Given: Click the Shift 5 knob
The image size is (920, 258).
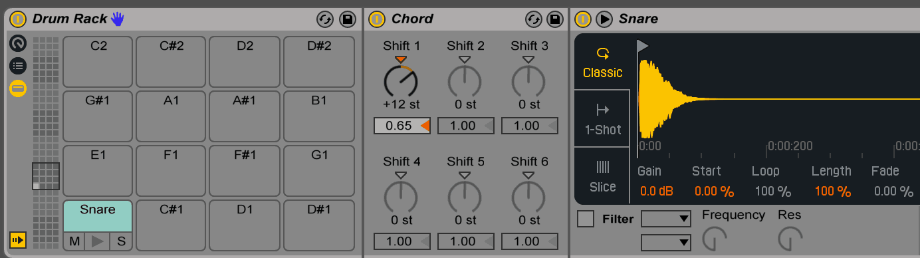Looking at the screenshot, I should (x=465, y=197).
